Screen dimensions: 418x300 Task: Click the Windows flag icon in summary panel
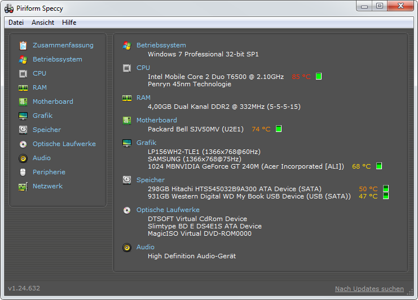tap(127, 46)
